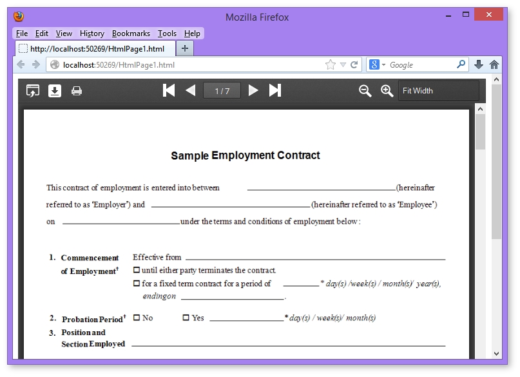Click the Firefox logo icon in title bar
The image size is (520, 377).
19,16
